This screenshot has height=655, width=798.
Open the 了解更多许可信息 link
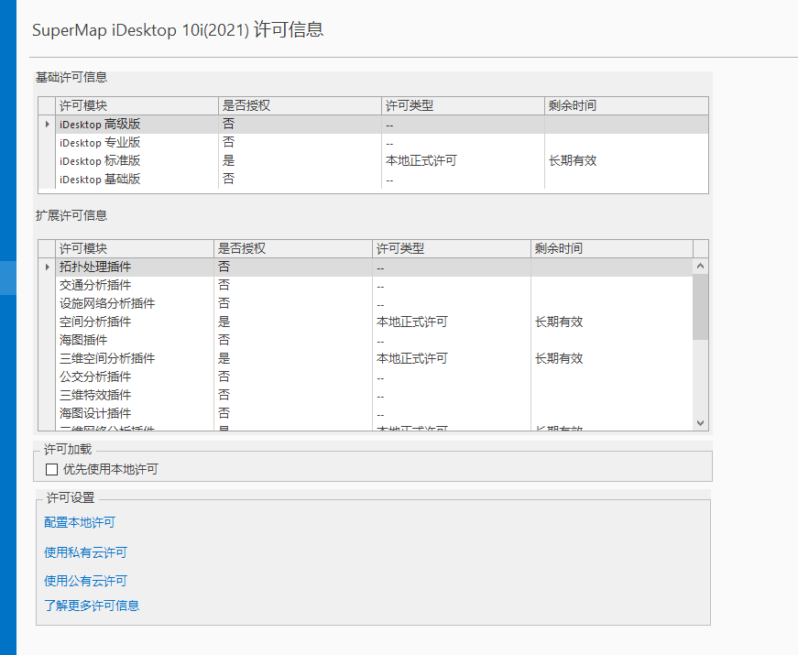92,606
